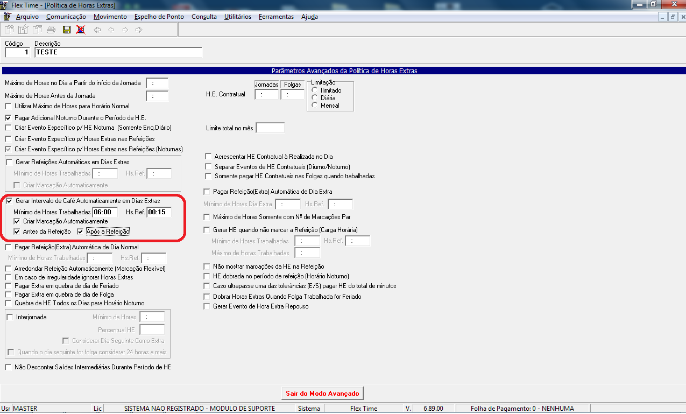Click the copy record toolbar icon
The width and height of the screenshot is (686, 414).
pyautogui.click(x=37, y=30)
